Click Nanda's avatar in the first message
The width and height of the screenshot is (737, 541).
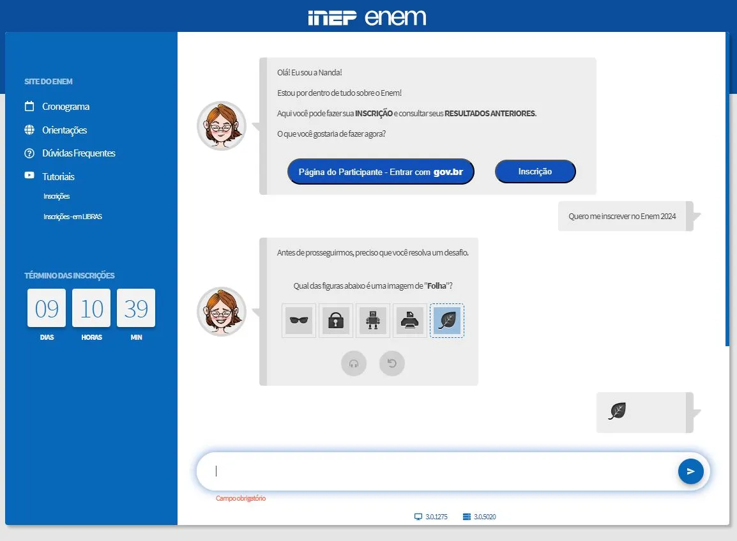pos(222,125)
